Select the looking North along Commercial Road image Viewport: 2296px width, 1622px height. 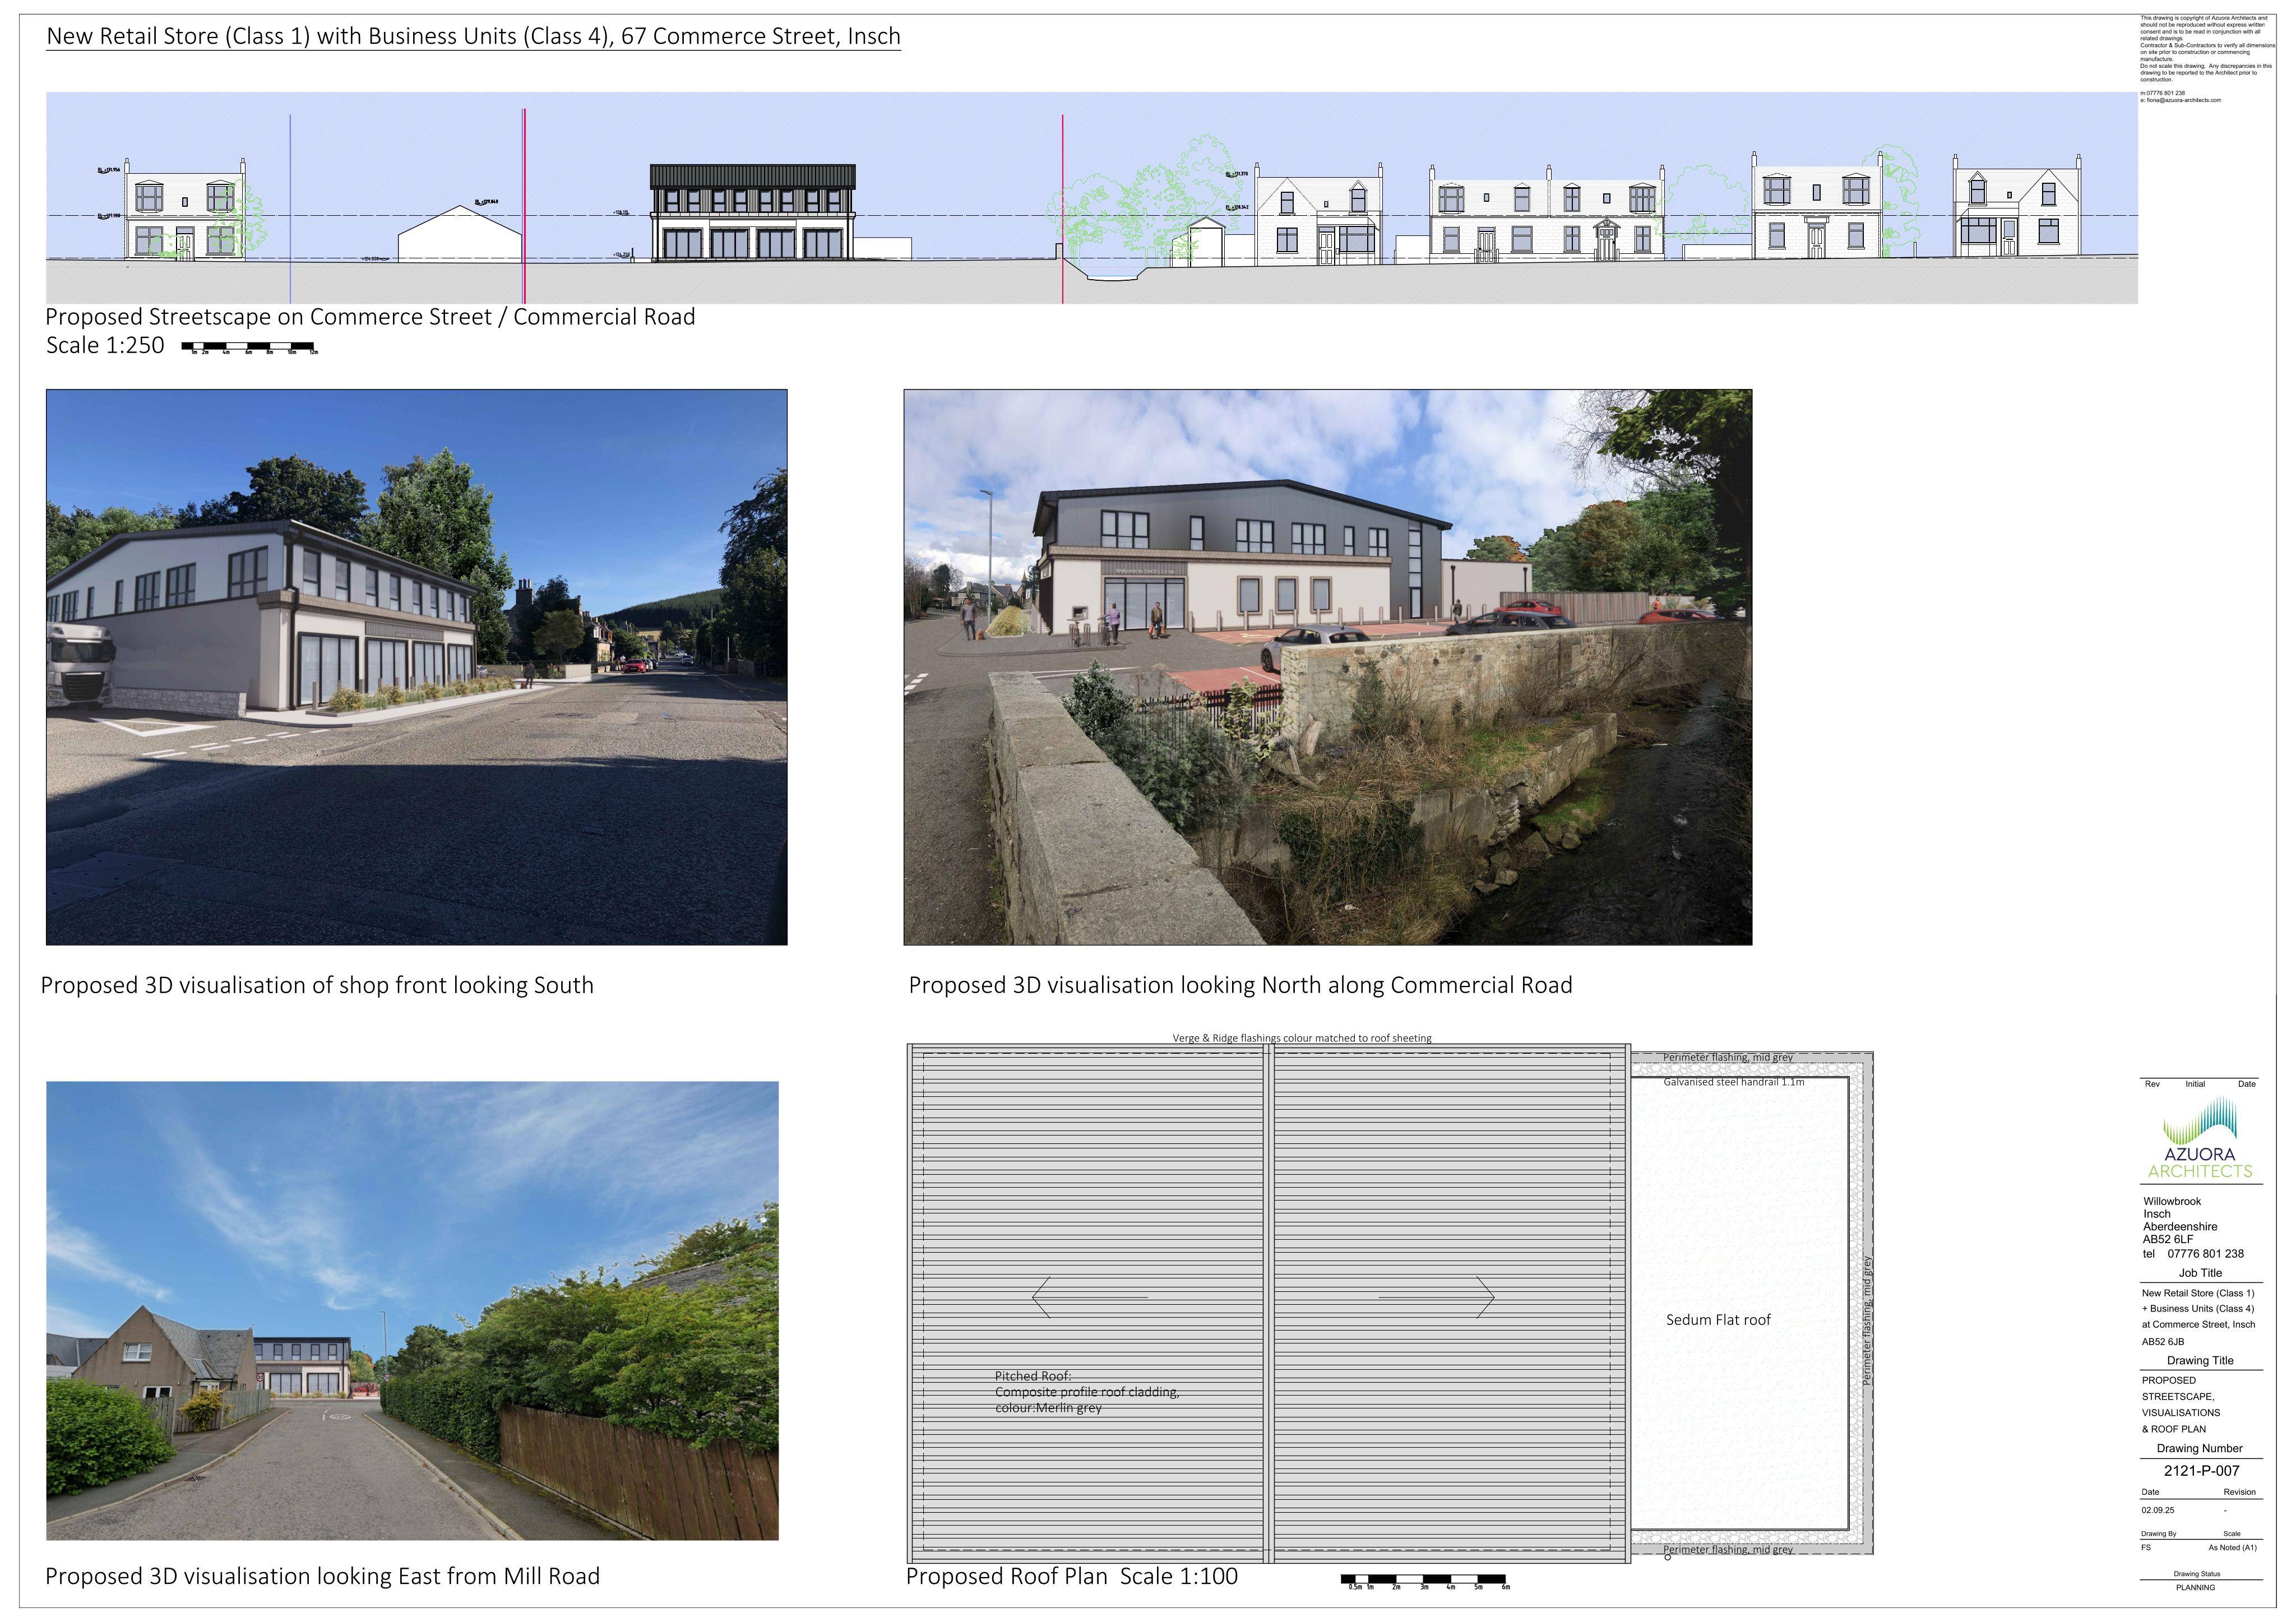point(1327,667)
